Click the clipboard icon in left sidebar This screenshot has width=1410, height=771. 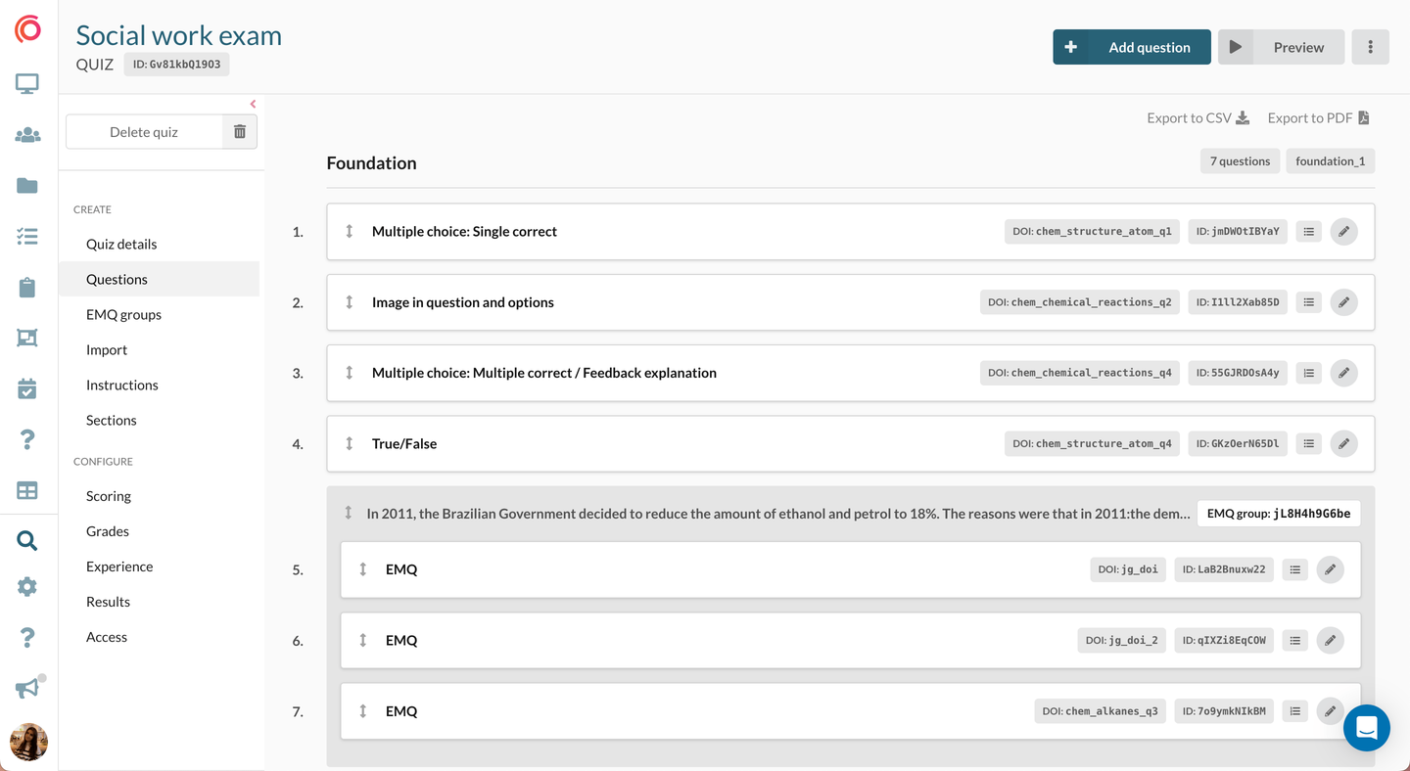click(27, 287)
